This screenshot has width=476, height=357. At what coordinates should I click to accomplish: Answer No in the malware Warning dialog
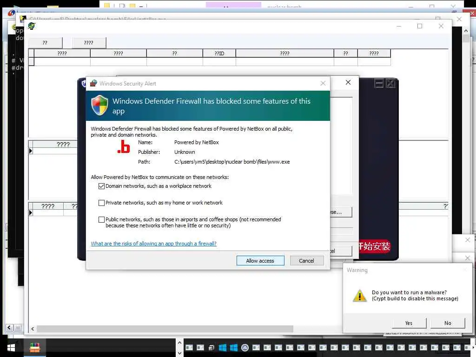tap(448, 323)
